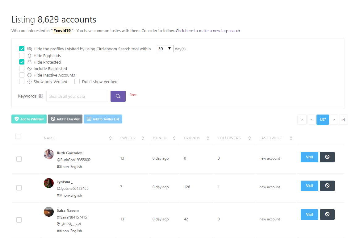Uncheck the Hide Protected option
Image resolution: width=360 pixels, height=238 pixels.
pos(22,62)
